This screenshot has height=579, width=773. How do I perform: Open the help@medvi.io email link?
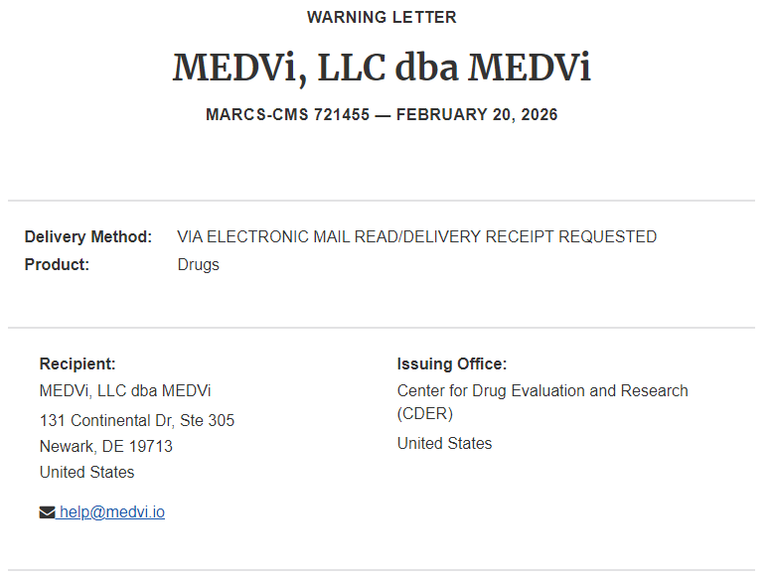(x=112, y=512)
